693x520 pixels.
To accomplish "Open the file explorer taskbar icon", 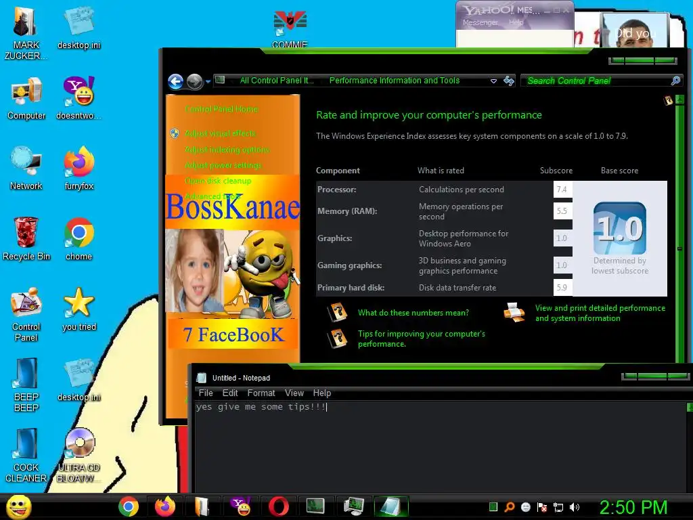I will pyautogui.click(x=202, y=506).
